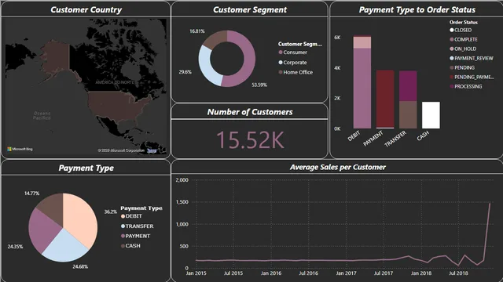Viewport: 503px width, 282px height.
Task: Select the TRANSFER payment type legend item
Action: coord(138,226)
